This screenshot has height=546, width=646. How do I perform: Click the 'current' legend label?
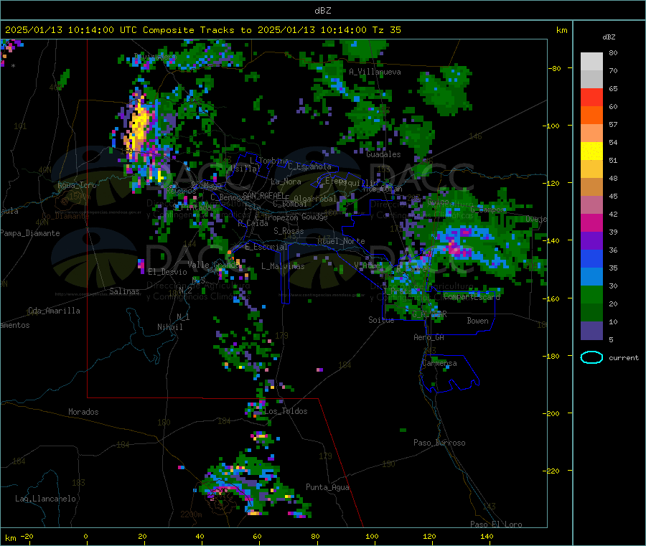point(624,358)
